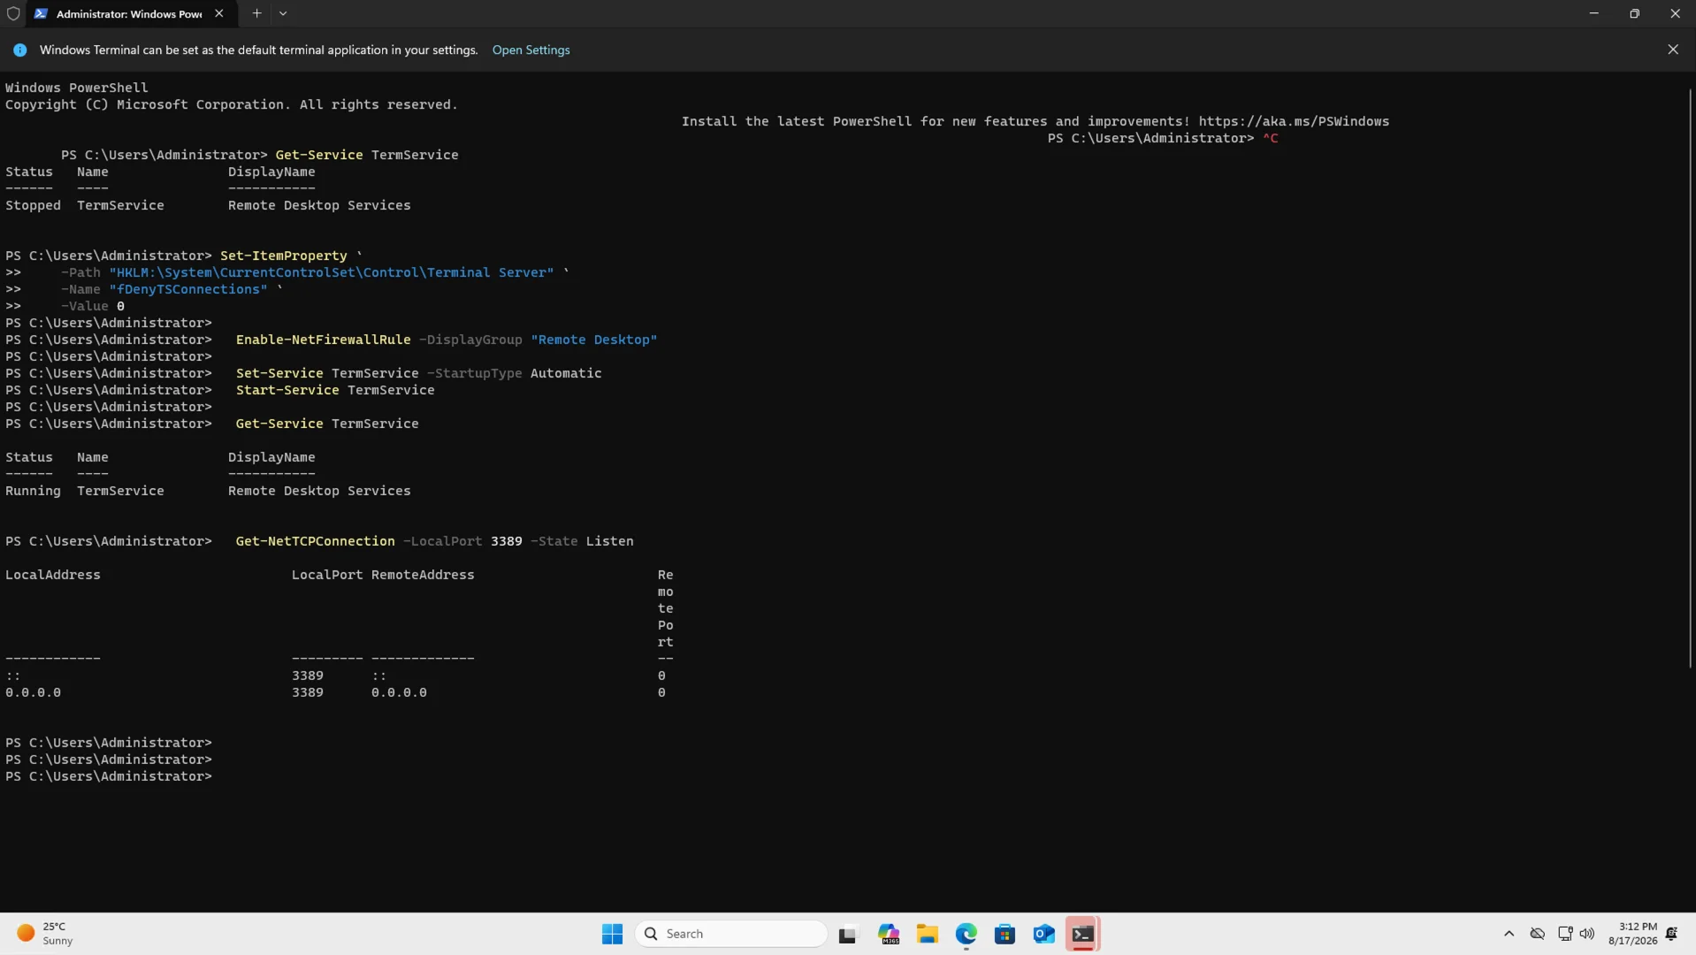Viewport: 1696px width, 955px height.
Task: Click the Windows Terminal taskbar icon
Action: pos(1082,934)
